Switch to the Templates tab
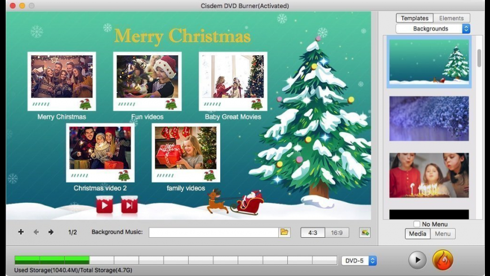Screen dimensions: 490x276 tap(415, 18)
